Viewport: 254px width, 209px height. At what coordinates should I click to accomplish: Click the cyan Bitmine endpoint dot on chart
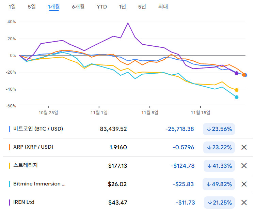(x=237, y=97)
